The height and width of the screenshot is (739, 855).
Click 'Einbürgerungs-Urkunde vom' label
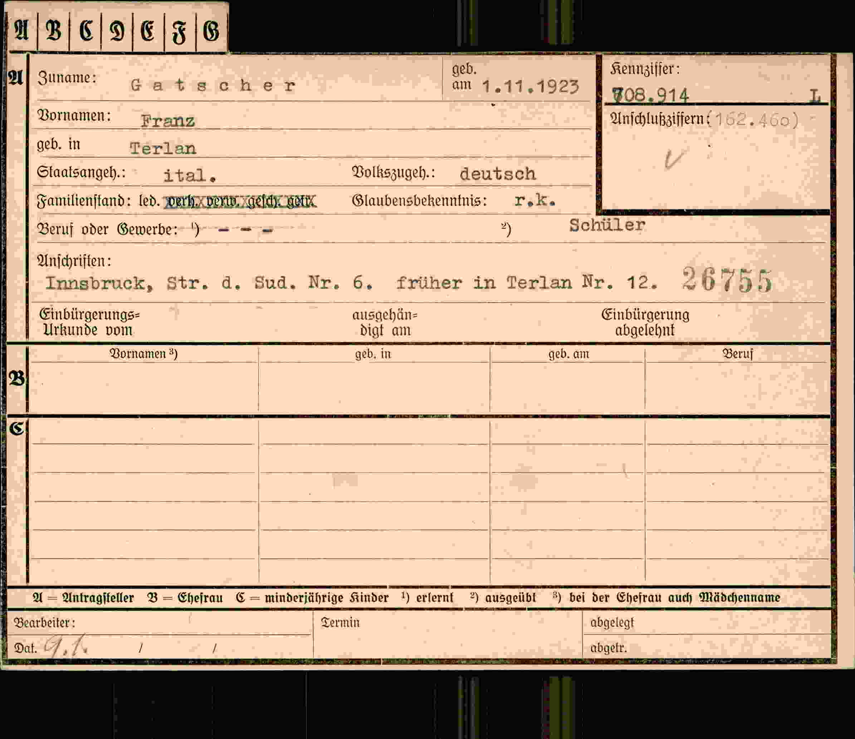89,322
